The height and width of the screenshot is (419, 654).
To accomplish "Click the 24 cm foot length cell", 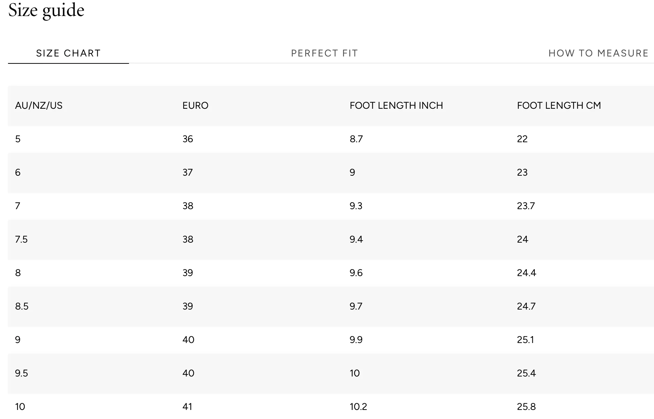I will pos(523,239).
